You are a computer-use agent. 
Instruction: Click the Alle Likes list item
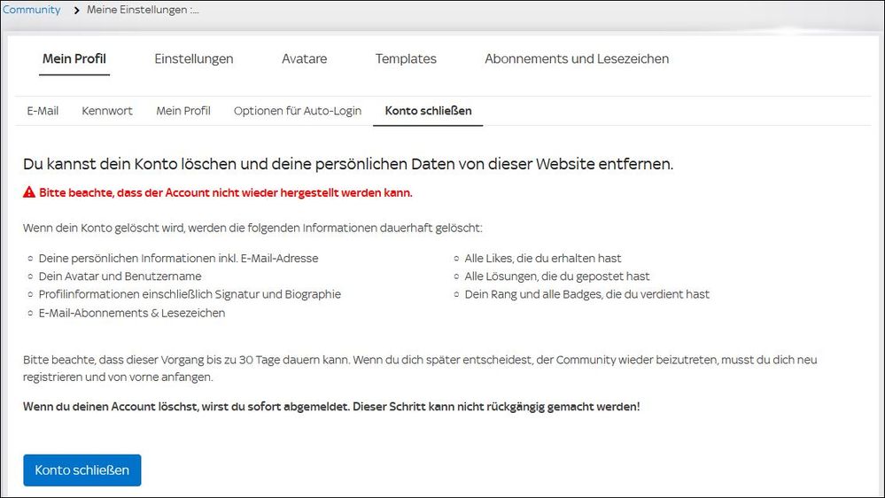543,259
